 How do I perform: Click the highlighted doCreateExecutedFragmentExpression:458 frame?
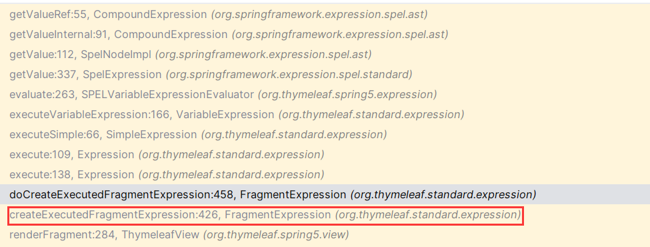click(x=325, y=194)
